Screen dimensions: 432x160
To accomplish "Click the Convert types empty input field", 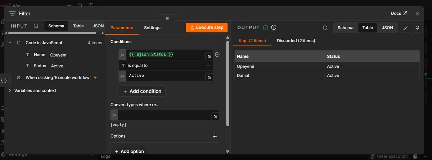I will pyautogui.click(x=165, y=115).
